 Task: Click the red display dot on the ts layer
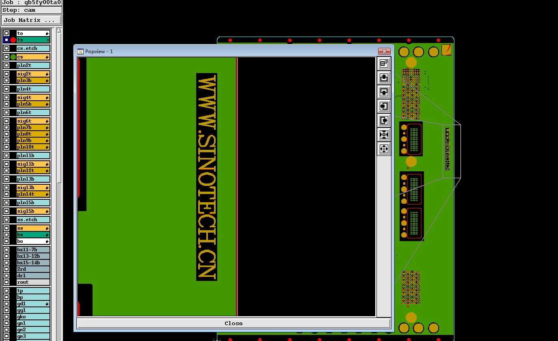click(x=13, y=40)
